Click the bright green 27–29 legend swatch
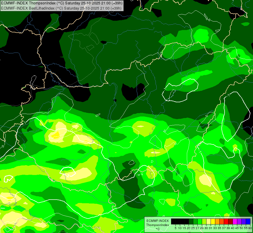Screen dimensions: 253x233 click(200, 221)
